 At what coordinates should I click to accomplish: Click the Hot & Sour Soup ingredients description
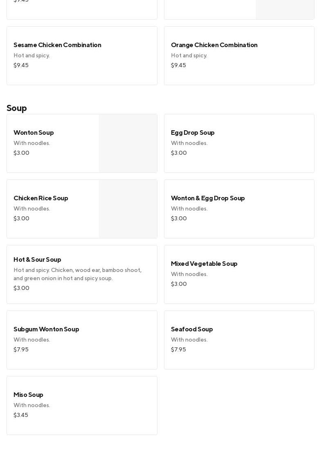coord(78,274)
